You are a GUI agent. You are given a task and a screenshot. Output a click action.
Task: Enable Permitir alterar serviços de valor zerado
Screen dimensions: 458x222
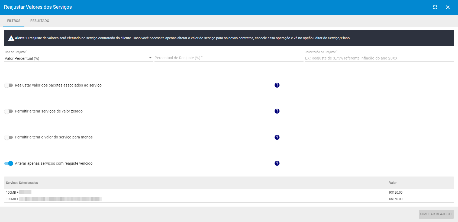coord(9,111)
